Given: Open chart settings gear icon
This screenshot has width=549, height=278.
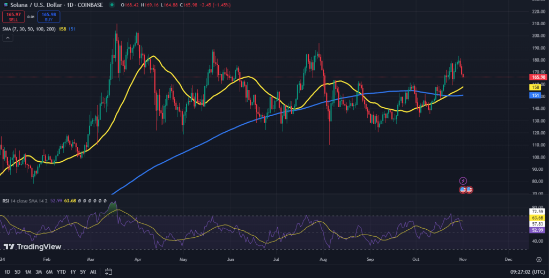Looking at the screenshot, I should pos(539,259).
